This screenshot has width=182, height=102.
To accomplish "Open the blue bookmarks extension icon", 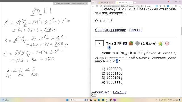I will [x=156, y=6].
